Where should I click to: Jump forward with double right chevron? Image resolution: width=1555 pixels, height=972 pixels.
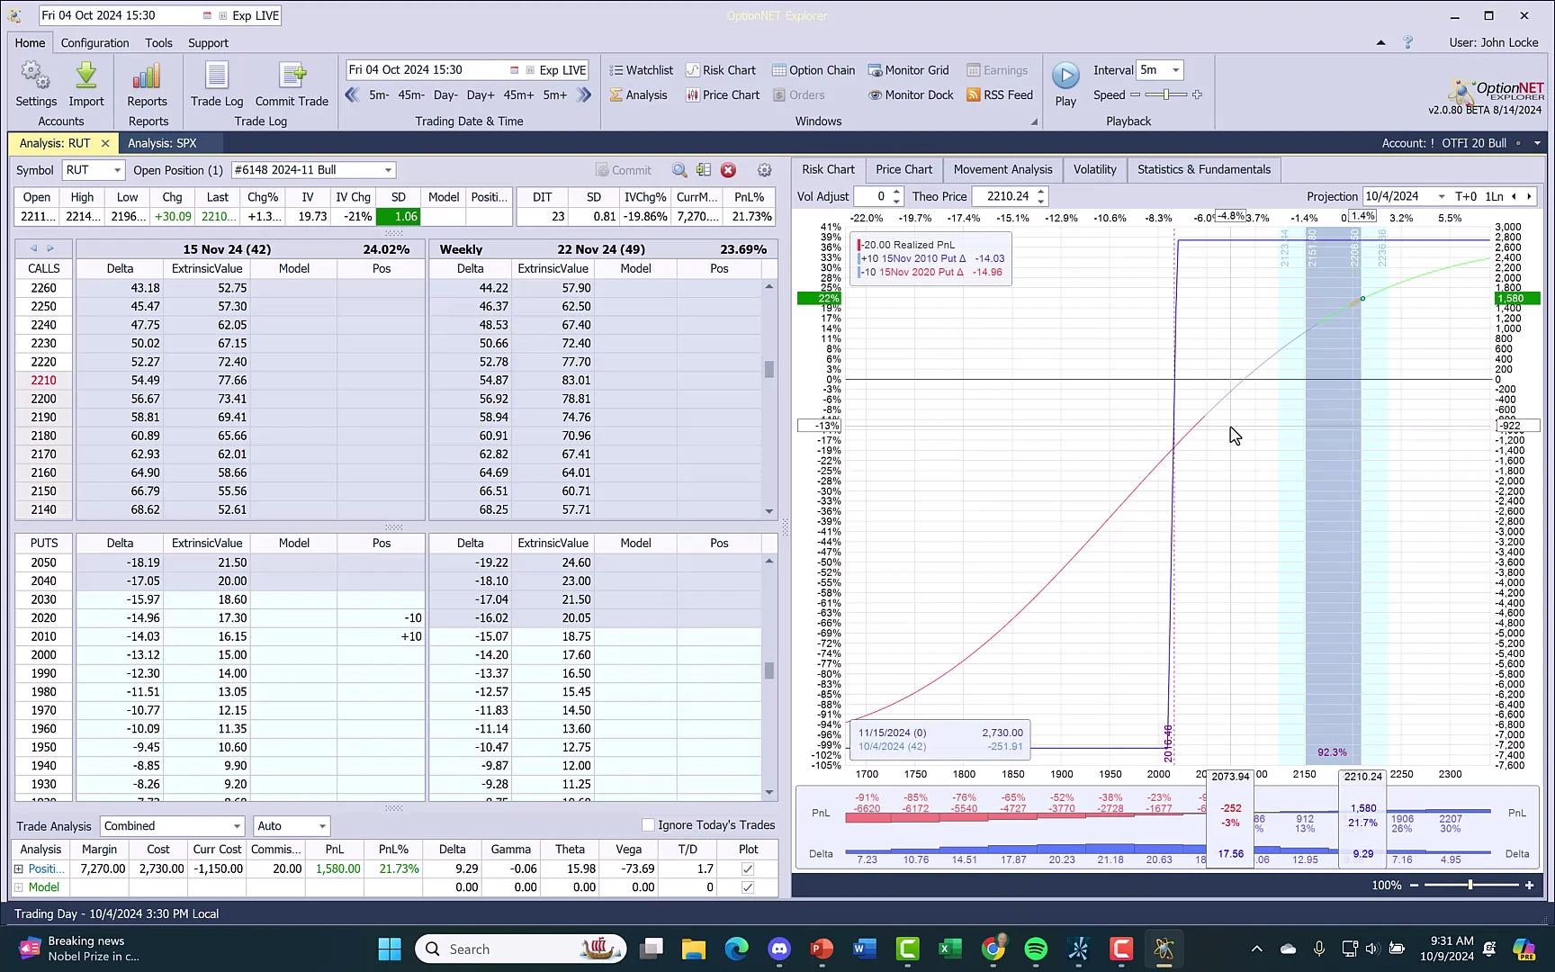[584, 94]
